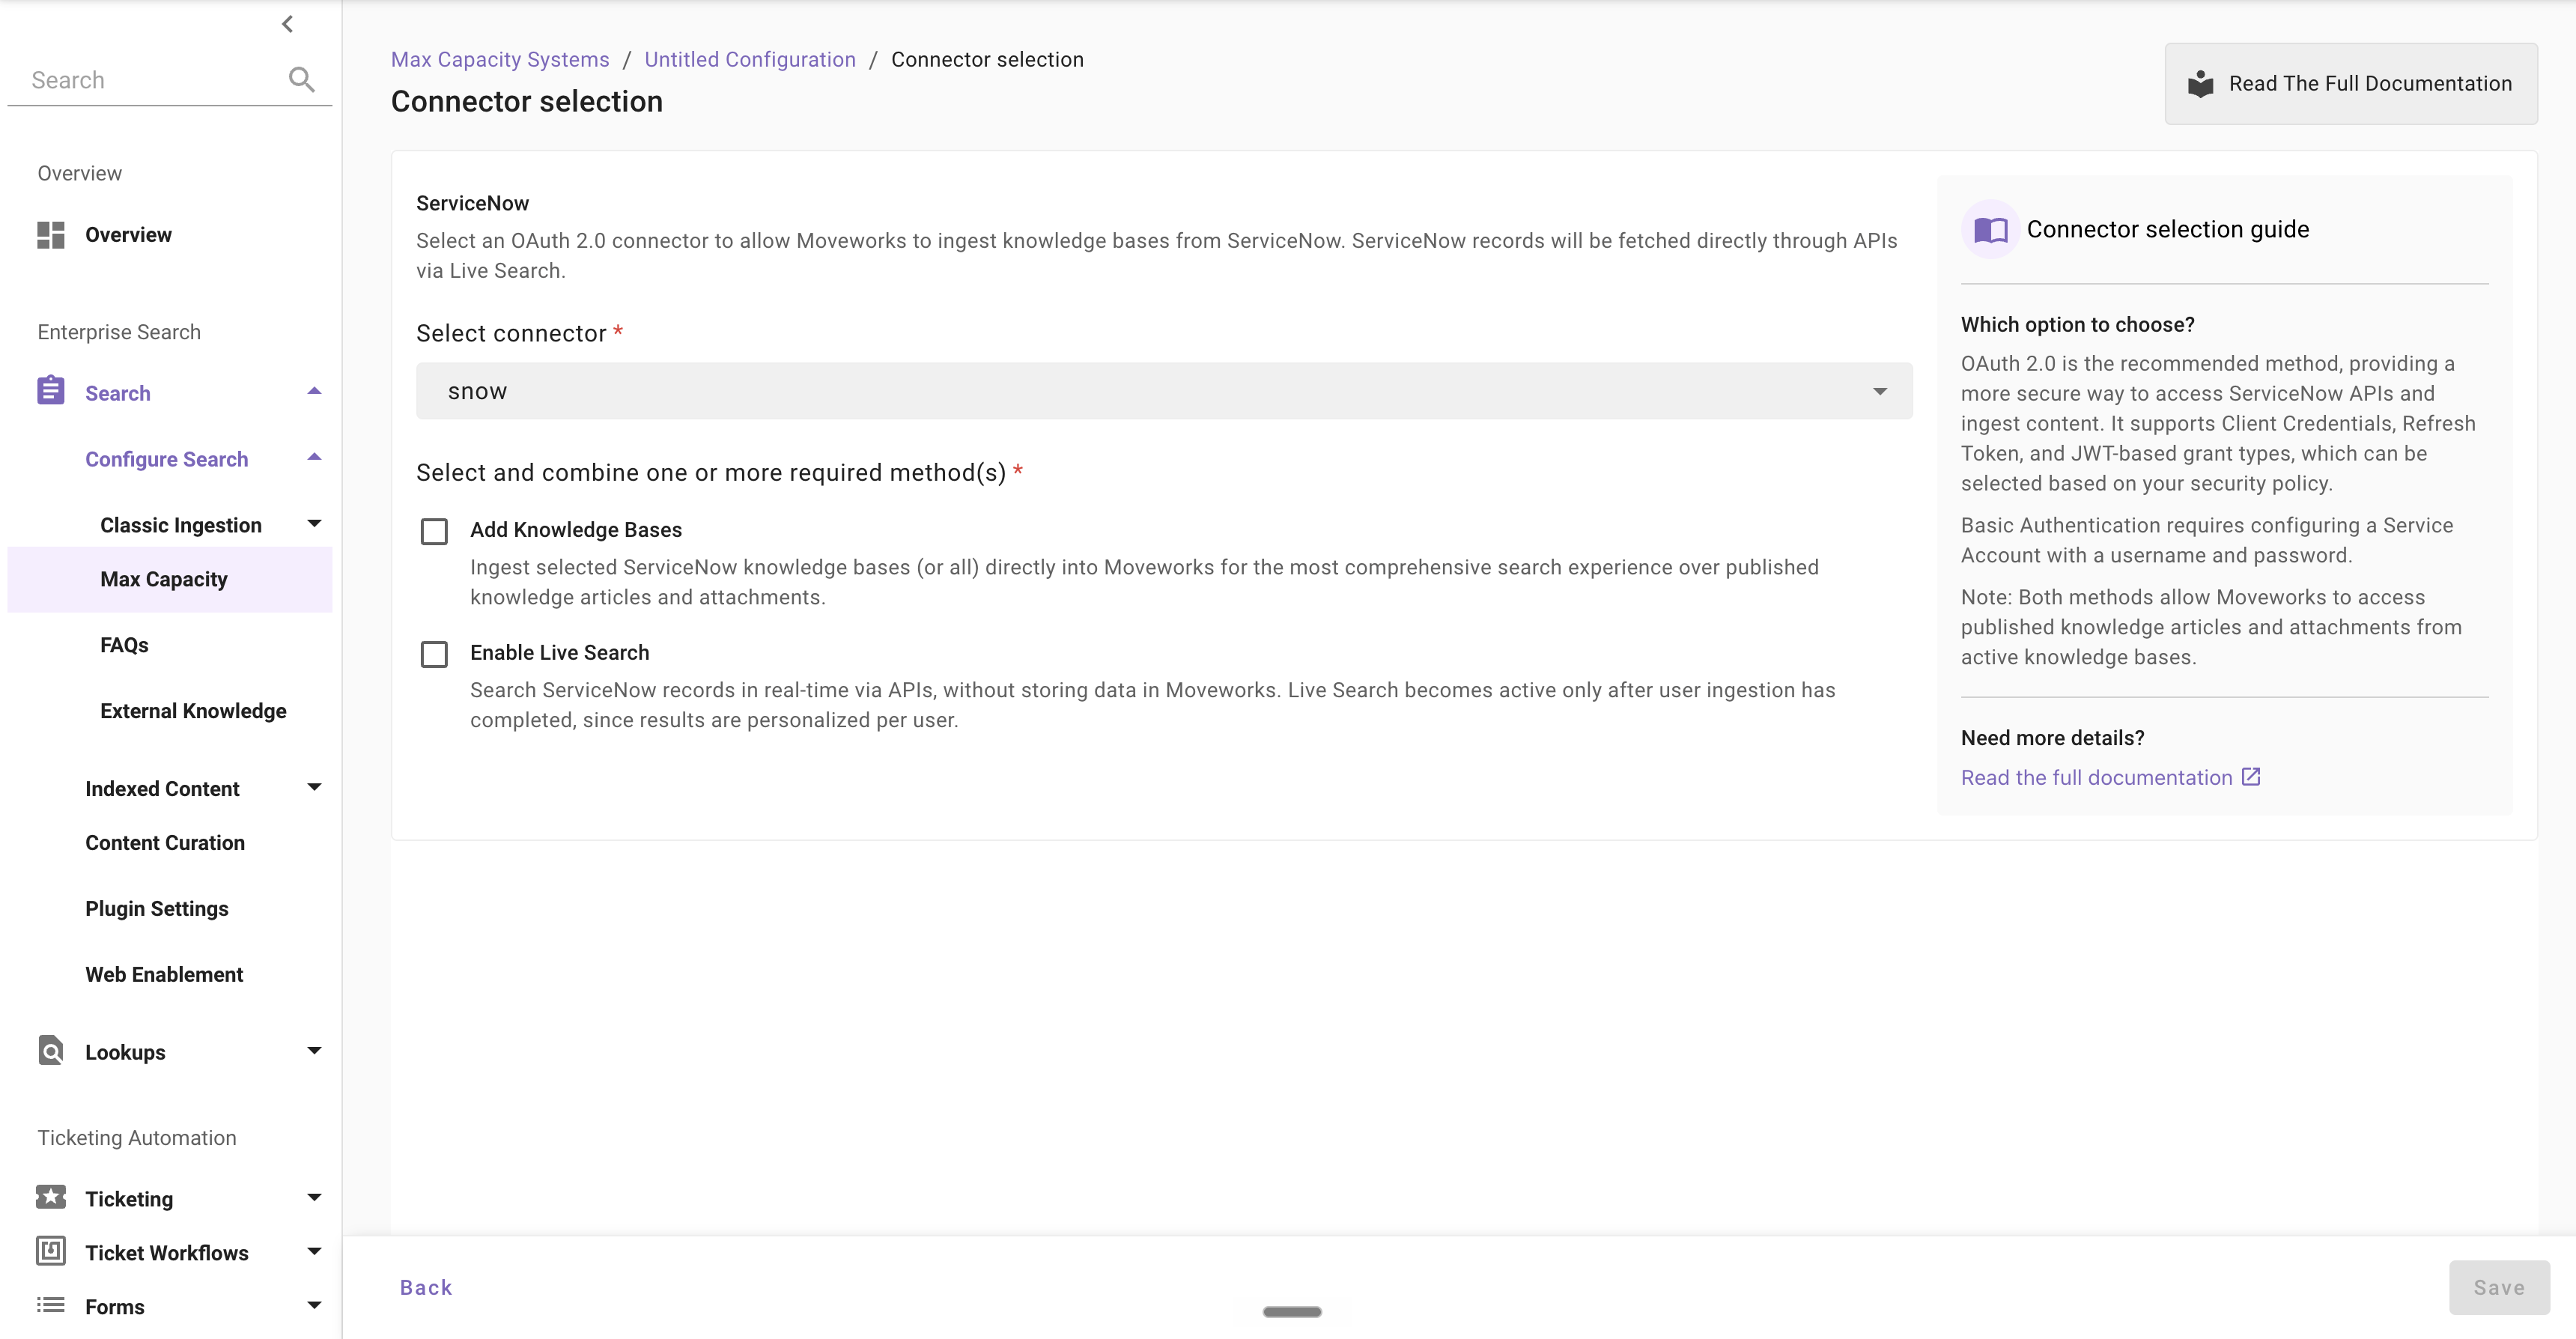Enable the Live Search checkbox
2576x1339 pixels.
point(434,654)
